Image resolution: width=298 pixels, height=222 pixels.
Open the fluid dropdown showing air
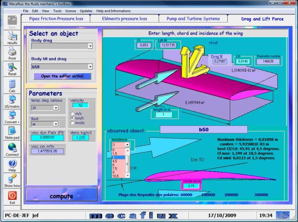click(55, 124)
